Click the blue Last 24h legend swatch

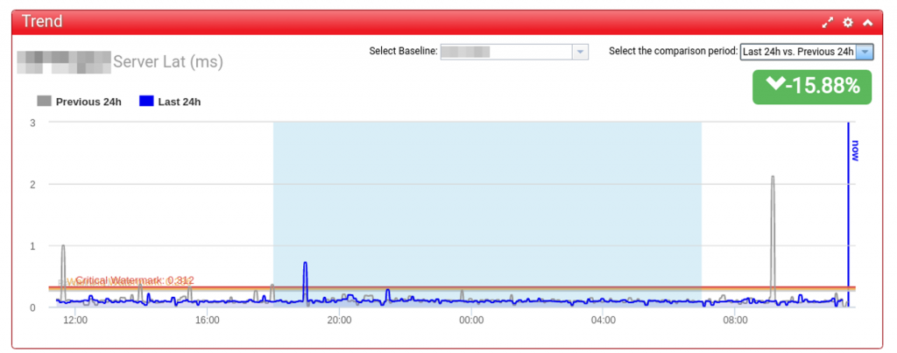pyautogui.click(x=146, y=102)
